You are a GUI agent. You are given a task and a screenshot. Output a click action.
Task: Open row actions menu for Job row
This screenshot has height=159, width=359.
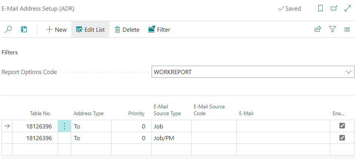64,126
